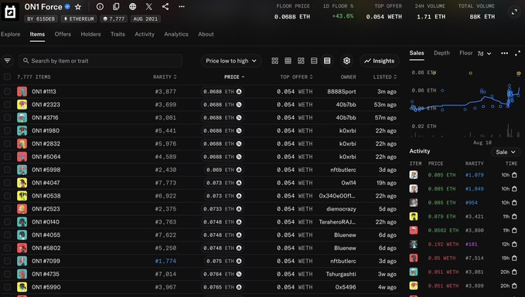Click the search magnifier icon
The image size is (525, 297).
point(26,61)
